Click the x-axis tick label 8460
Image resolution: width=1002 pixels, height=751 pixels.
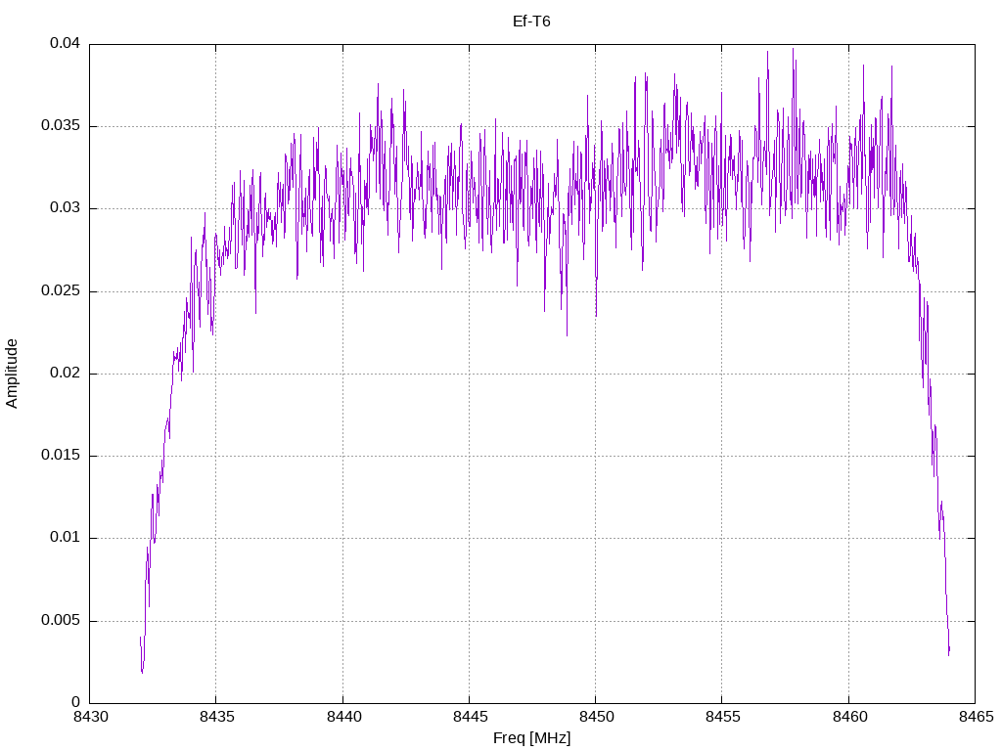coord(849,717)
